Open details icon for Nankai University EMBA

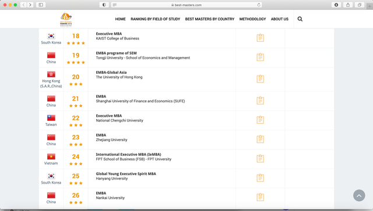[260, 197]
